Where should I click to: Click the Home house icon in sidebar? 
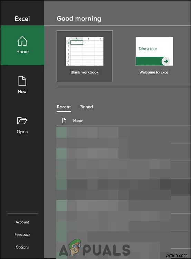(x=22, y=41)
